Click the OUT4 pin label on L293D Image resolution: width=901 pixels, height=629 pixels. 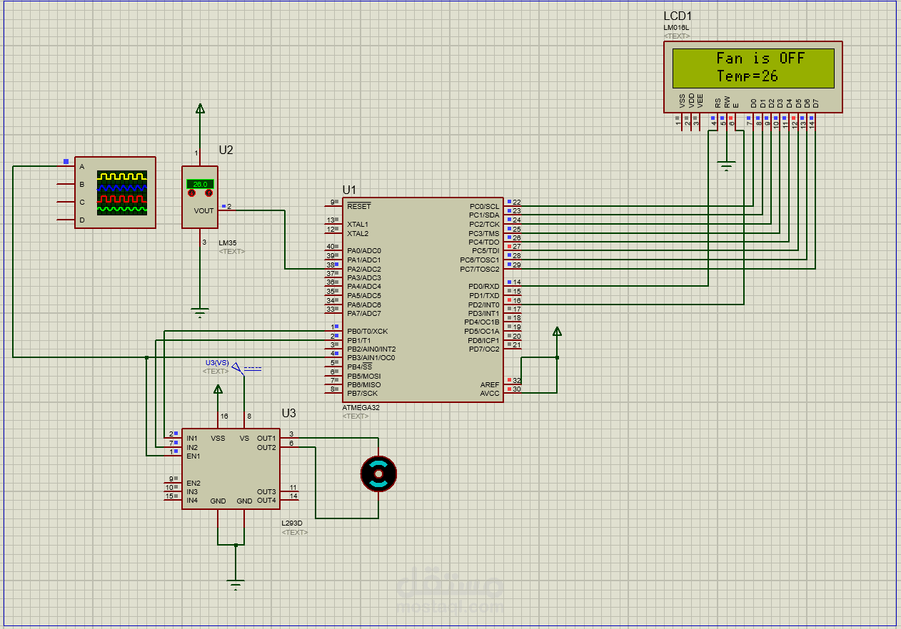point(266,501)
